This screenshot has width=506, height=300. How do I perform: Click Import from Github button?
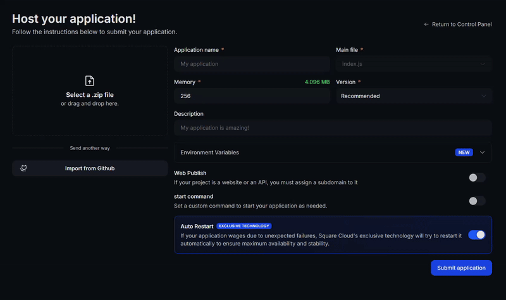coord(90,168)
